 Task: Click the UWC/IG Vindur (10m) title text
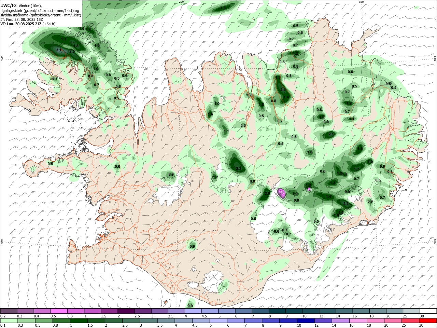pyautogui.click(x=21, y=5)
